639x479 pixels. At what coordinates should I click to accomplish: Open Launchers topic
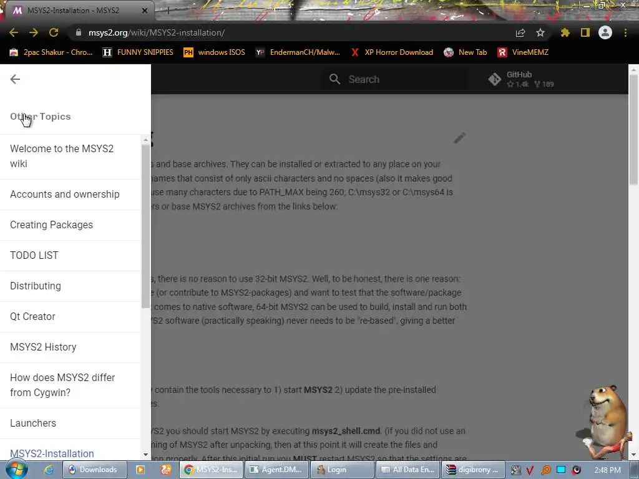[70, 423]
